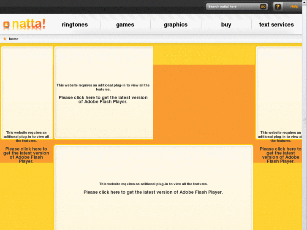Open the text services menu
Screen dimensions: 307x230
[x=277, y=24]
